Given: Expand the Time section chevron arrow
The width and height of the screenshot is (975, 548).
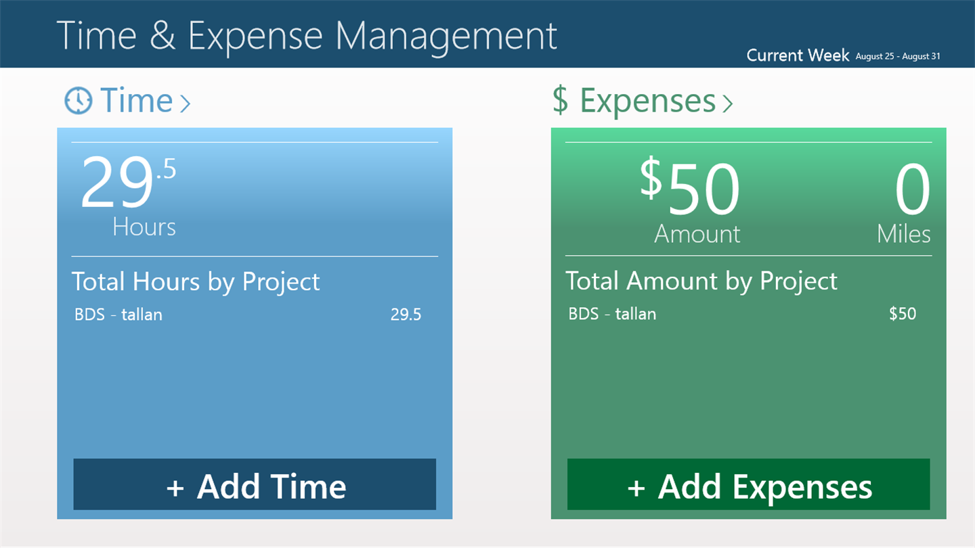Looking at the screenshot, I should pyautogui.click(x=185, y=103).
